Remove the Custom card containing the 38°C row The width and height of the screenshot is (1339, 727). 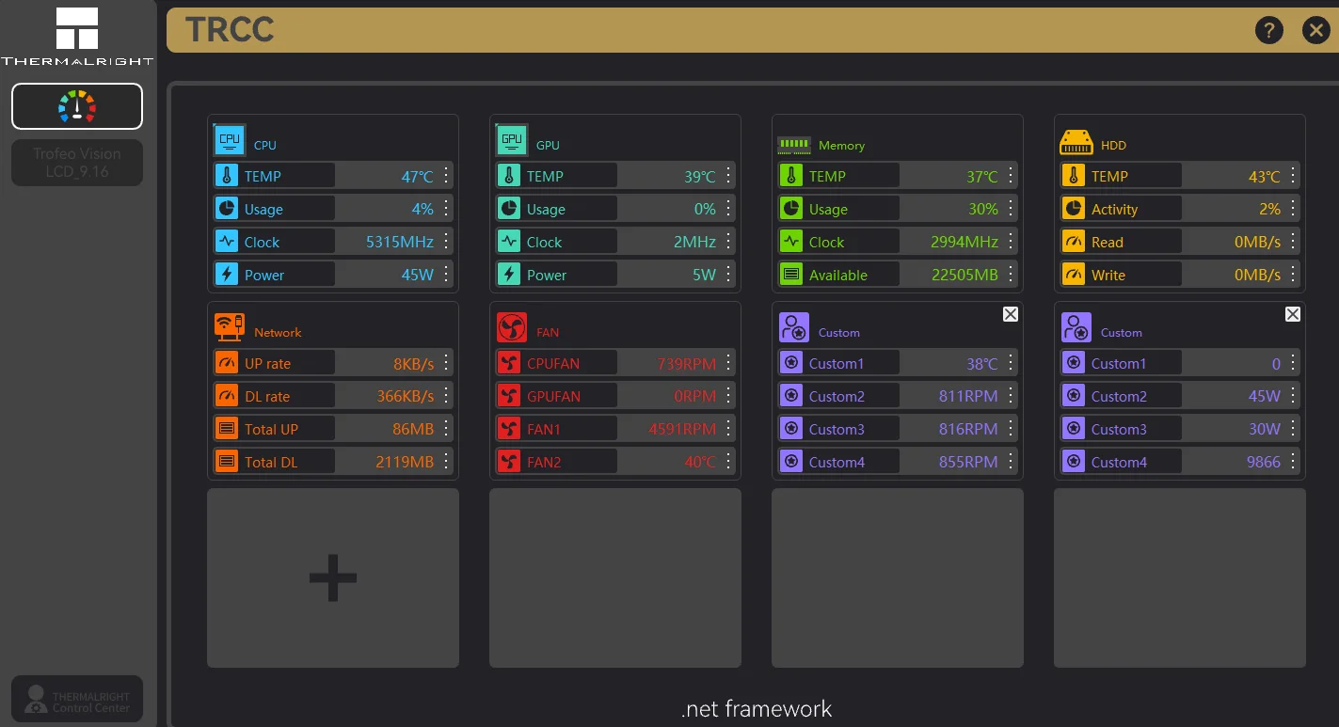(1011, 314)
